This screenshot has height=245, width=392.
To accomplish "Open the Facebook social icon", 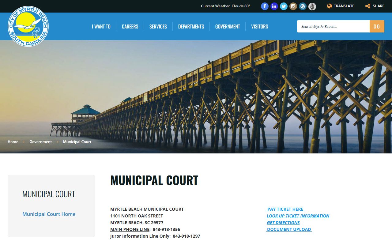I will (x=265, y=6).
